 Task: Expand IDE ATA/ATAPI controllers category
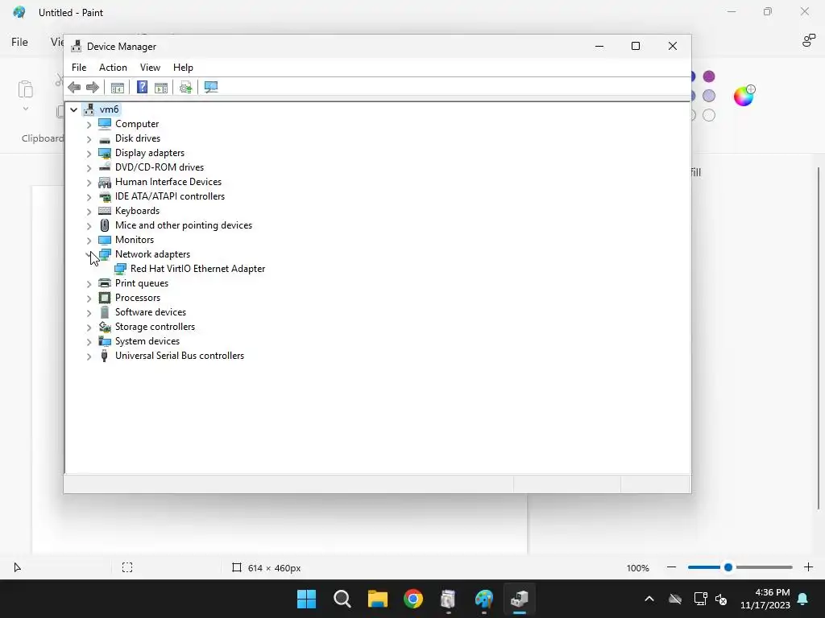pyautogui.click(x=89, y=197)
